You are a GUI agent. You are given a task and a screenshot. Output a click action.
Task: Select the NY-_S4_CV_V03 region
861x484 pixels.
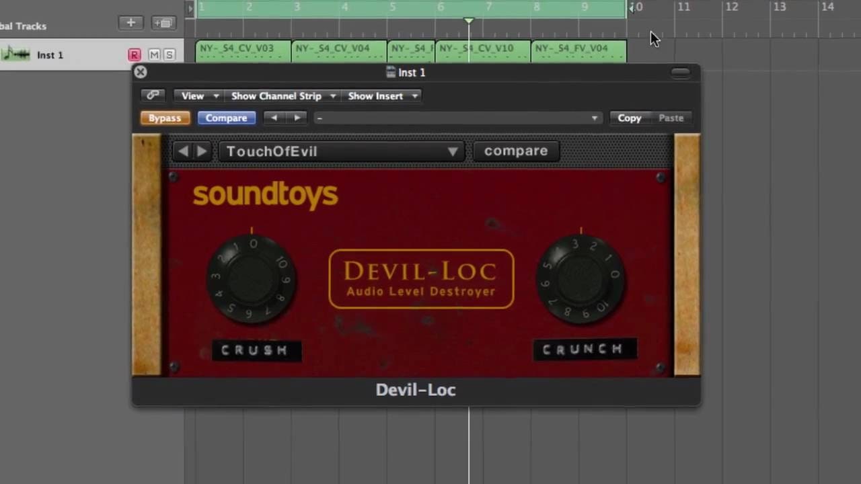point(241,50)
